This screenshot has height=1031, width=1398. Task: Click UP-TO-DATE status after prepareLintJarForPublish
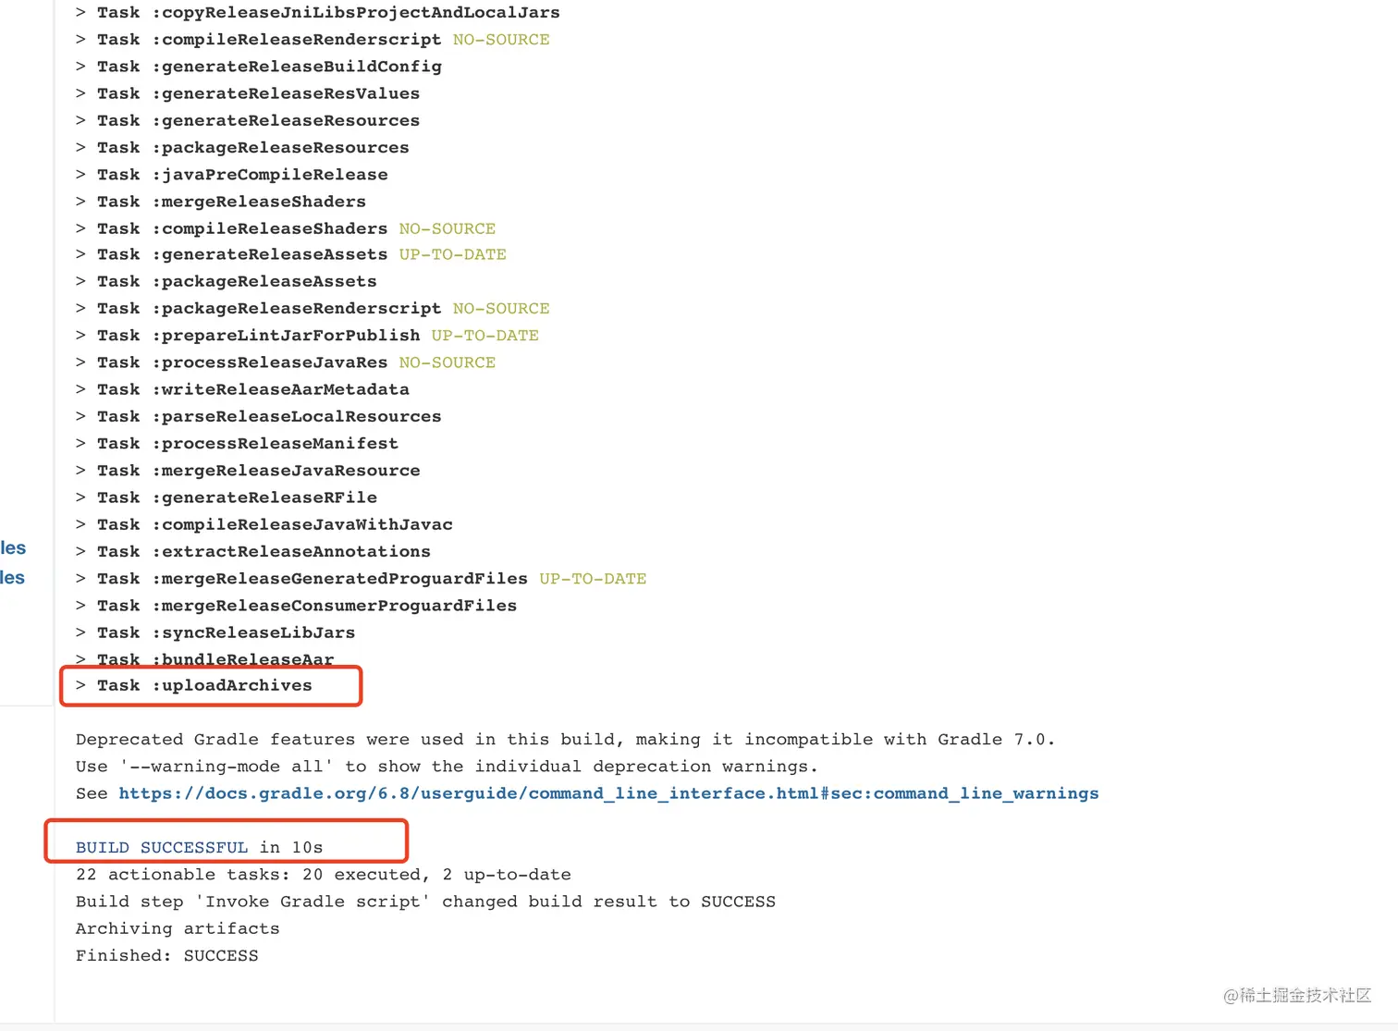(485, 335)
